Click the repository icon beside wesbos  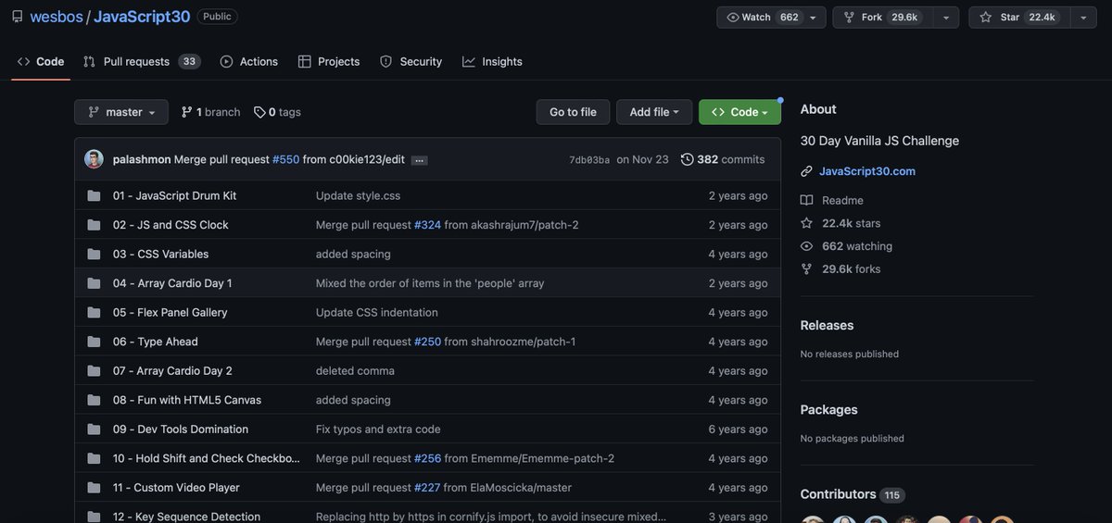click(18, 17)
